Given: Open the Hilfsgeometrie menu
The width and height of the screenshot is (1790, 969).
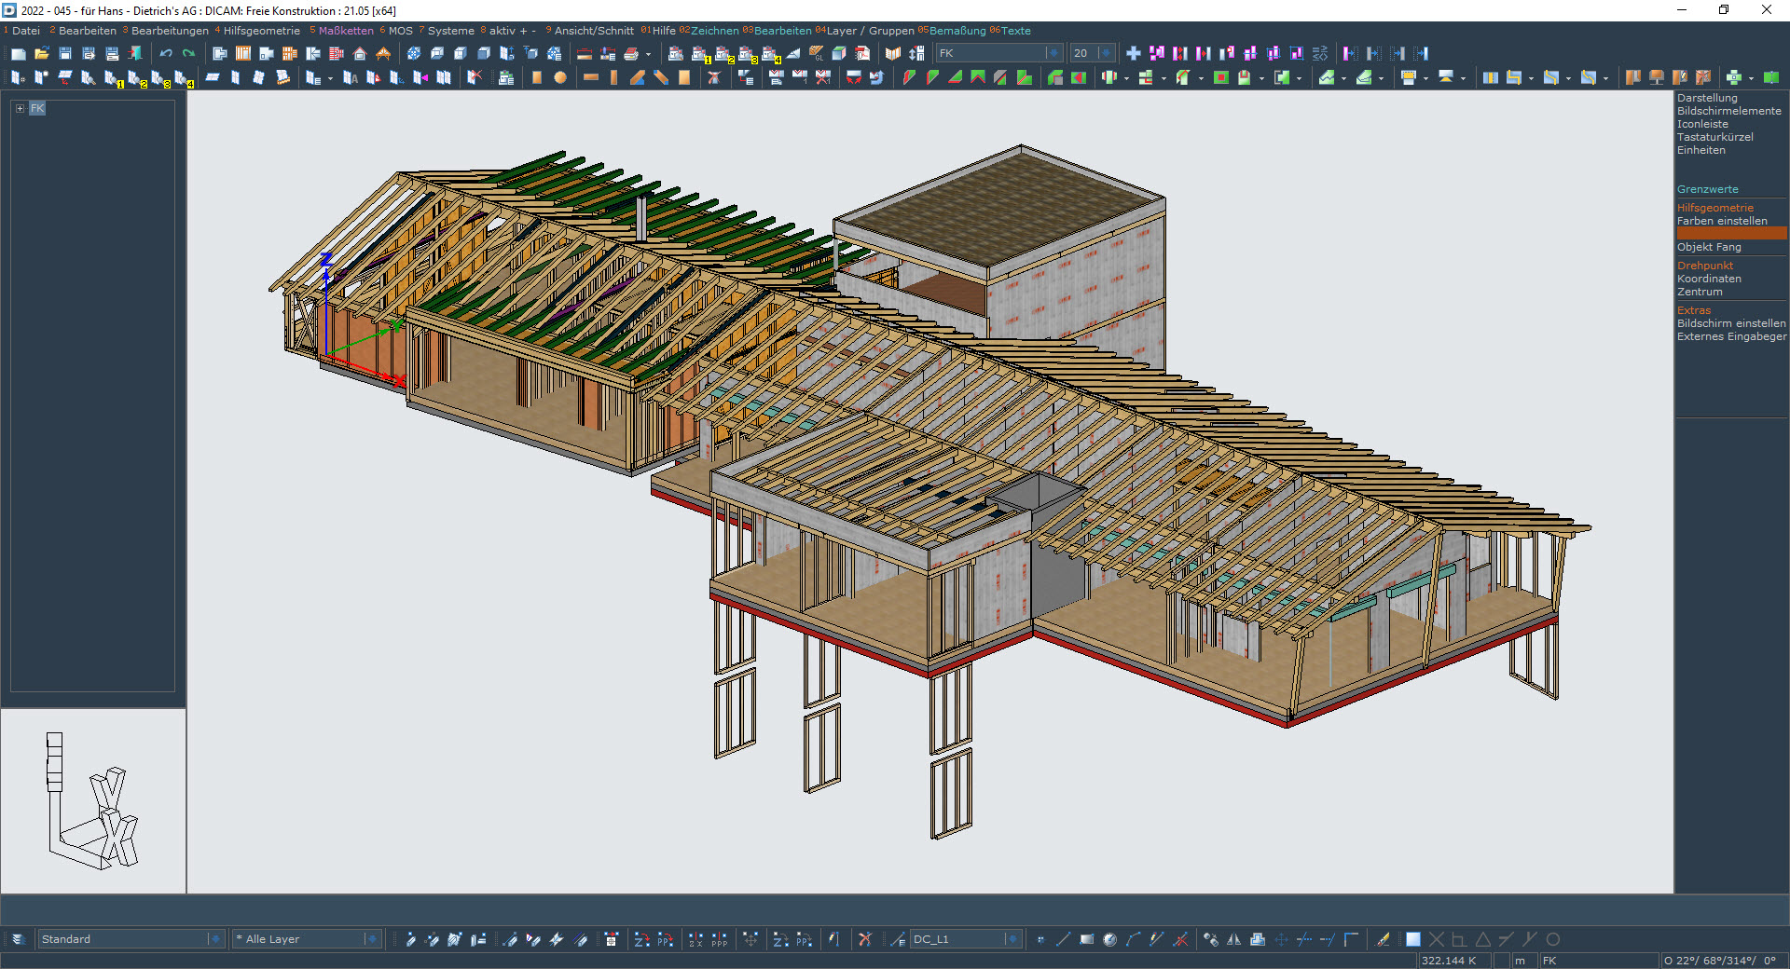Looking at the screenshot, I should click(x=261, y=31).
